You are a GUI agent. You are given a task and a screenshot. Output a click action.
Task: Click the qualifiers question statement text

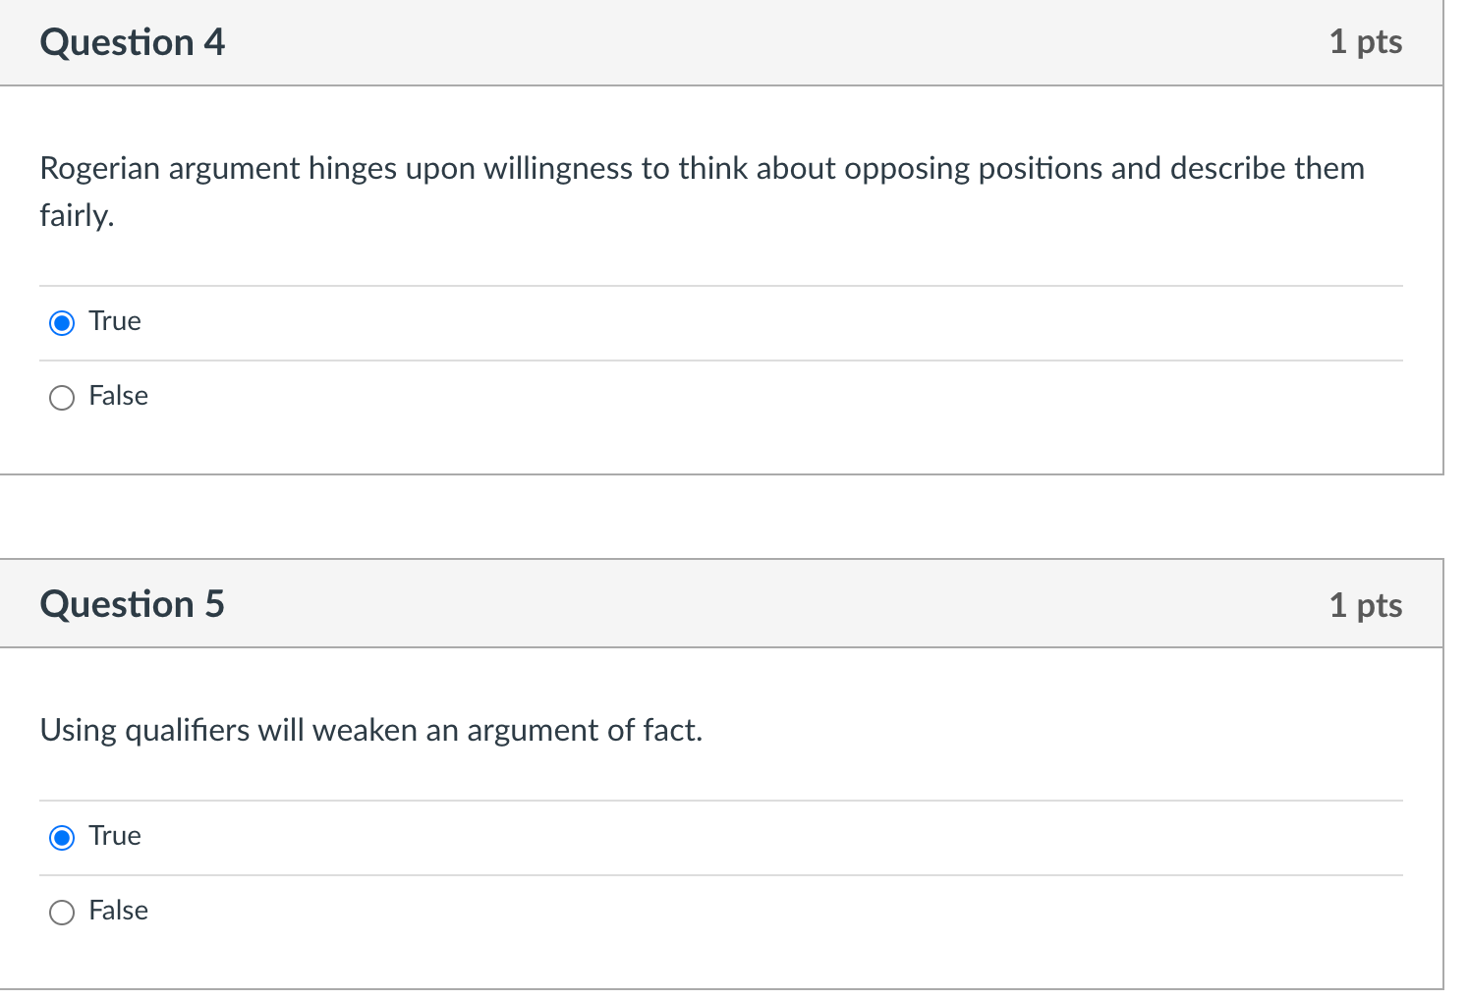(371, 731)
